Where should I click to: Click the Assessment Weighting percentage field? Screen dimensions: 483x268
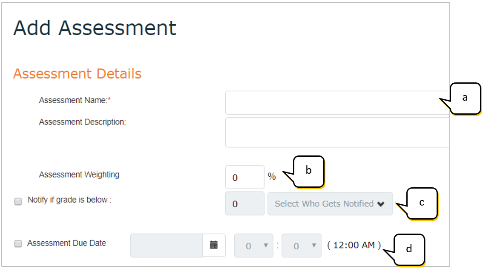(x=244, y=177)
